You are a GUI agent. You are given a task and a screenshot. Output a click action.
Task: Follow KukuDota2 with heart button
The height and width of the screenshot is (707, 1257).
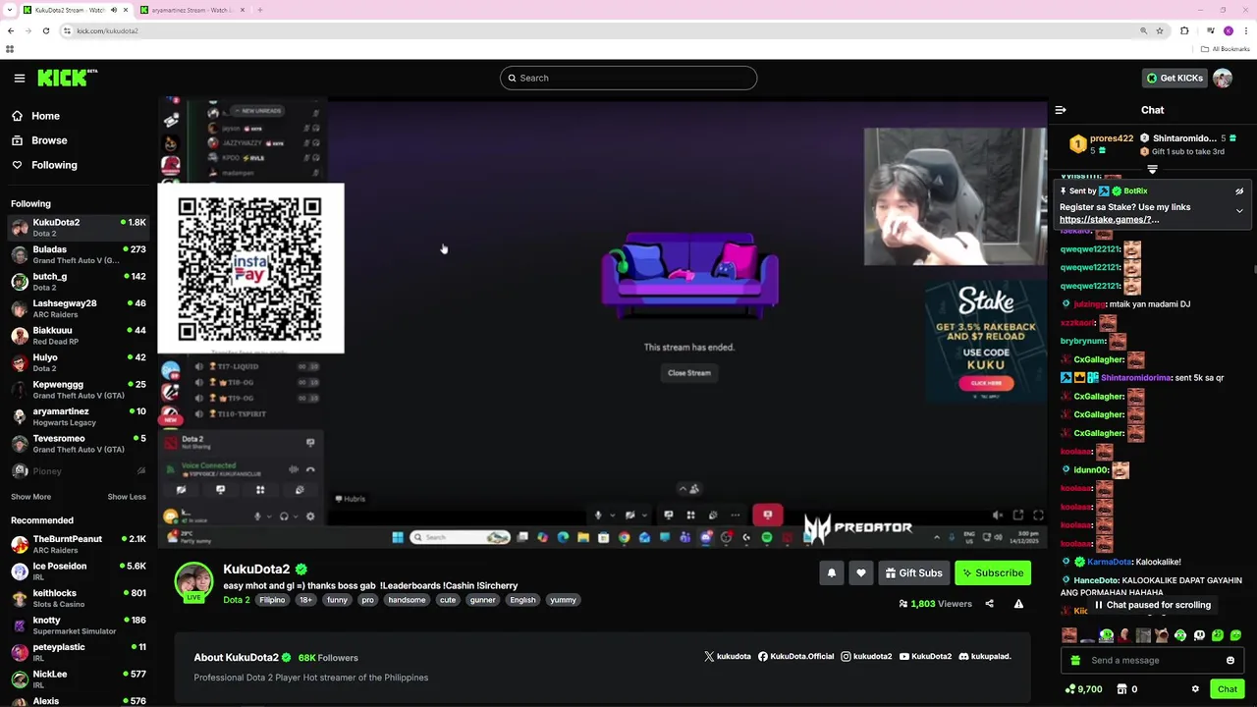[861, 572]
